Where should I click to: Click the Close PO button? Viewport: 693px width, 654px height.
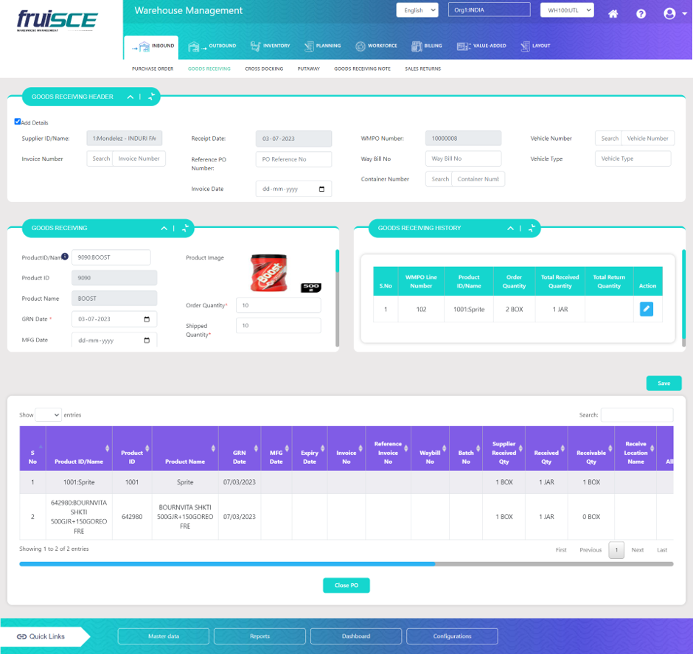click(346, 585)
